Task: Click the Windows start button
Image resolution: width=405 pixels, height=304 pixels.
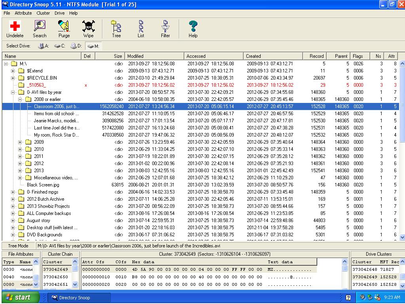Action: tap(21, 297)
